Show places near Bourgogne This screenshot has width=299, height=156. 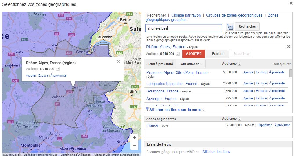277,91
